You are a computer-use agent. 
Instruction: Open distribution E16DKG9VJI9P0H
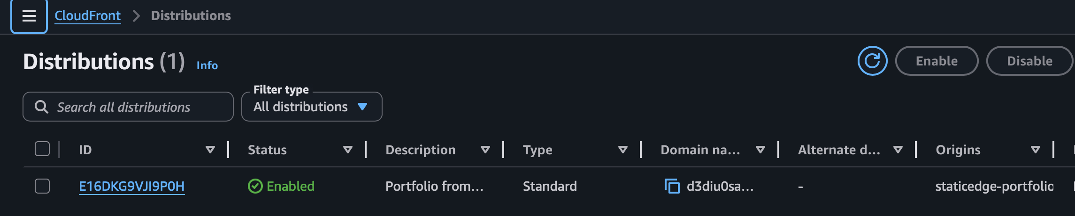point(131,186)
